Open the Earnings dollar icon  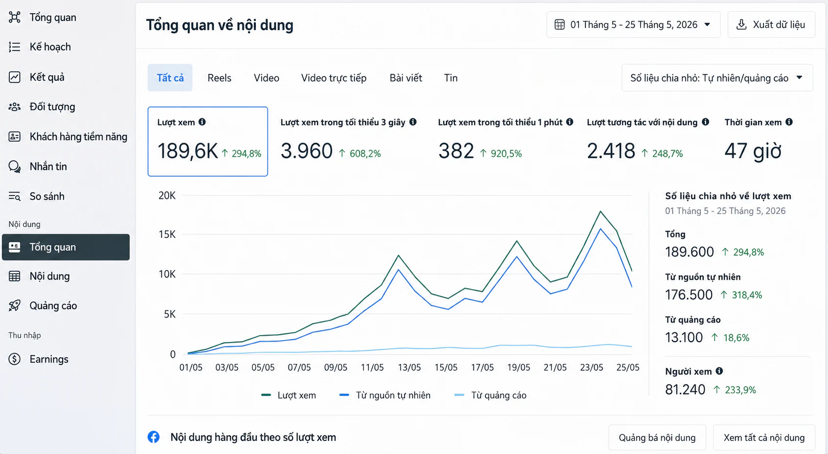(x=15, y=359)
